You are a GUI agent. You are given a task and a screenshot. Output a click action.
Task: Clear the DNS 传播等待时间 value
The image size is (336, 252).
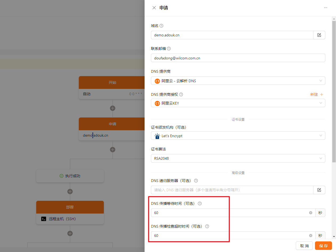point(310,213)
